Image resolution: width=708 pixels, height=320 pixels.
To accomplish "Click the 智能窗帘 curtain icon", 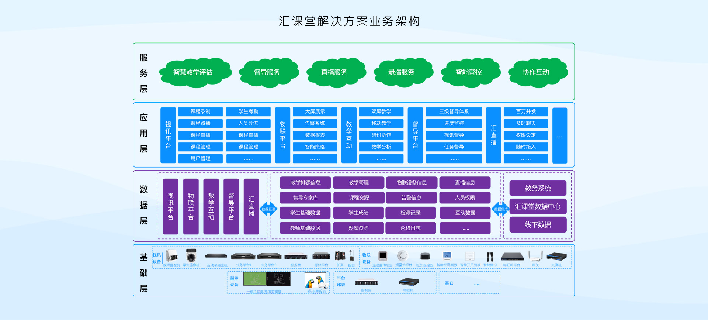I will pos(490,257).
